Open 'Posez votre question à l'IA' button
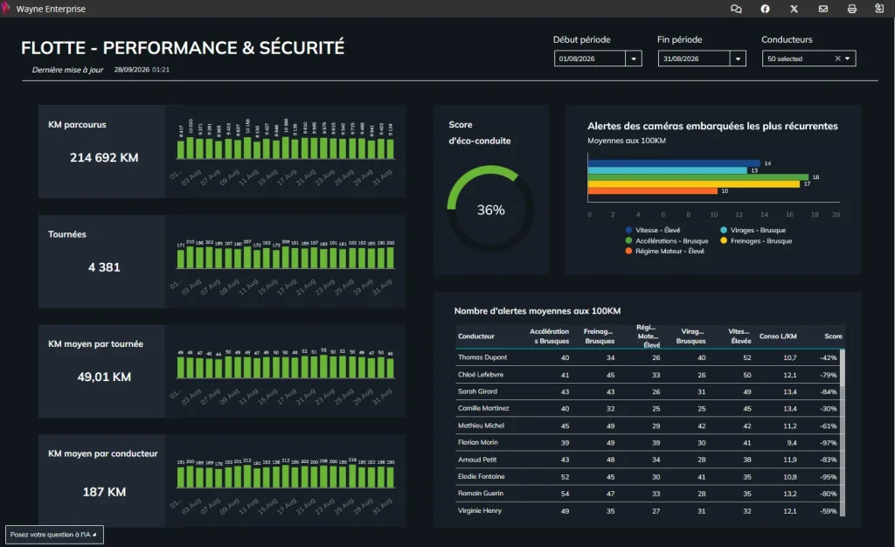The image size is (895, 547). tap(54, 535)
